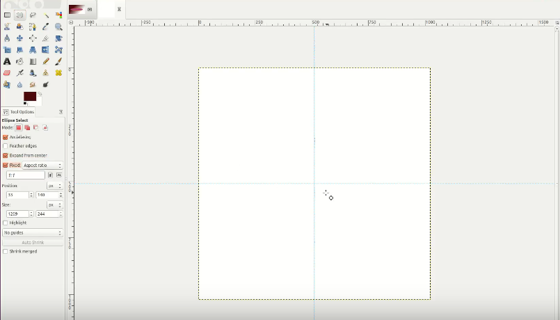This screenshot has width=560, height=320.
Task: Set selection mode to Subtract
Action: [35, 127]
